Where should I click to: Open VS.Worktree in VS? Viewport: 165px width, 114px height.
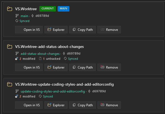tap(29, 30)
